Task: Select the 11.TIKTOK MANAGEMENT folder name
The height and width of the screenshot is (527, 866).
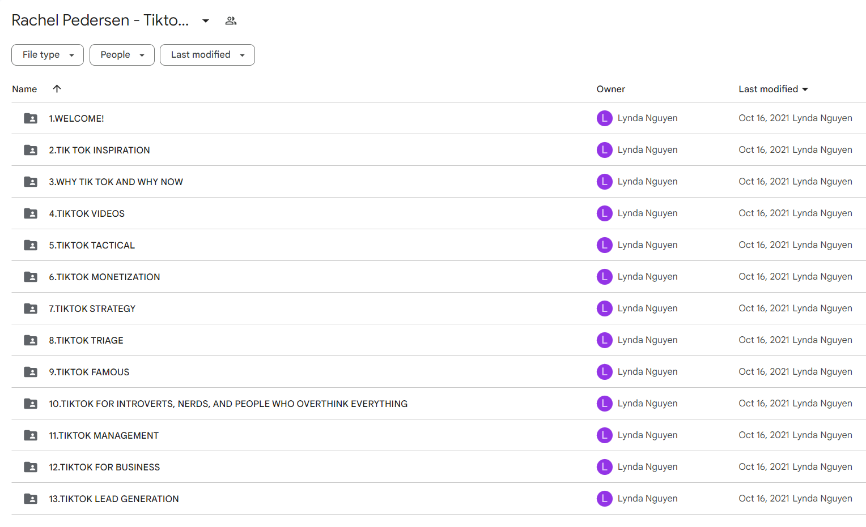Action: (x=104, y=435)
